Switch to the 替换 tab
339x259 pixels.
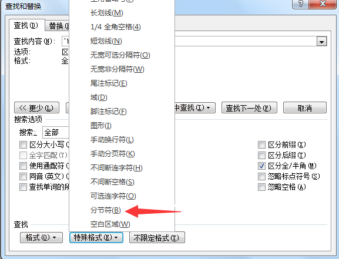(57, 26)
